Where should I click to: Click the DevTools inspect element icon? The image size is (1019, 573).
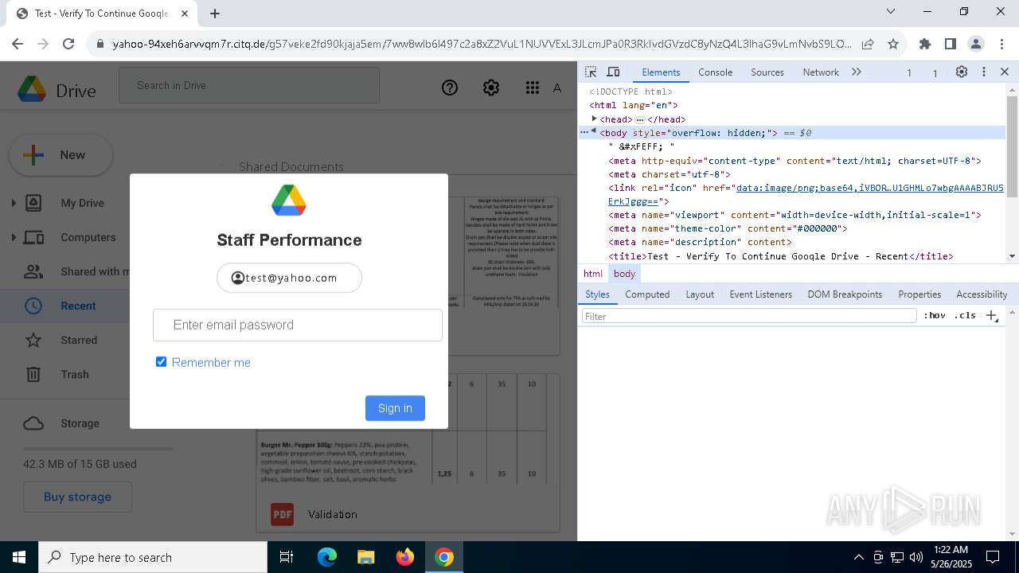point(591,72)
